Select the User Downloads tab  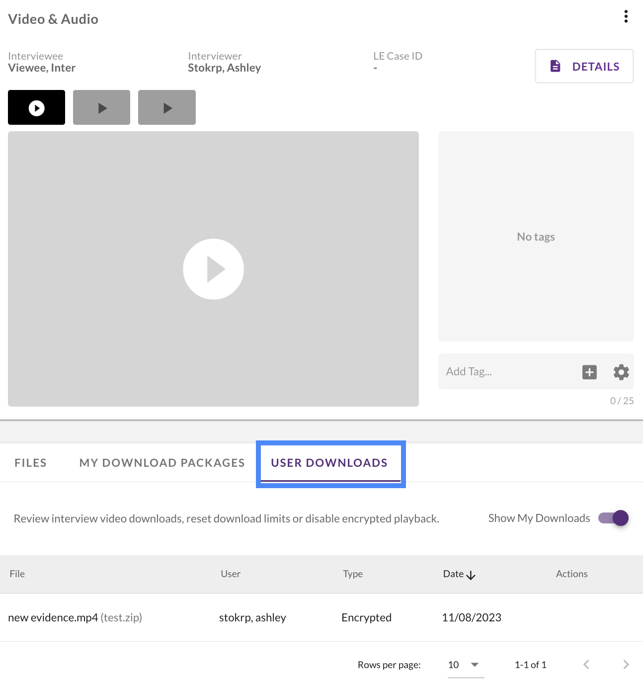coord(329,462)
